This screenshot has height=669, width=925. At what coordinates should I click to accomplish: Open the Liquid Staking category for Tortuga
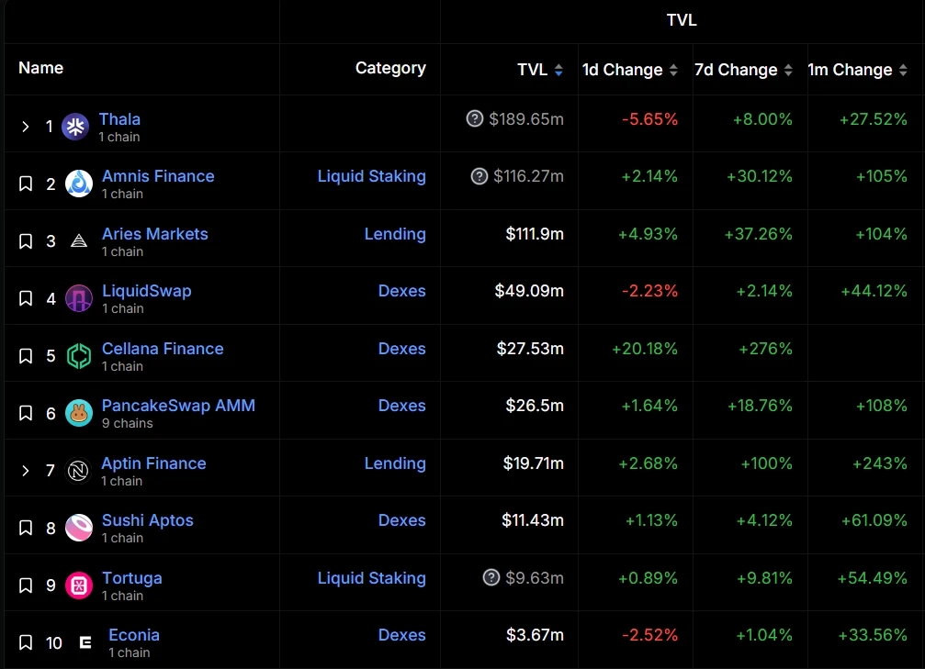(371, 578)
